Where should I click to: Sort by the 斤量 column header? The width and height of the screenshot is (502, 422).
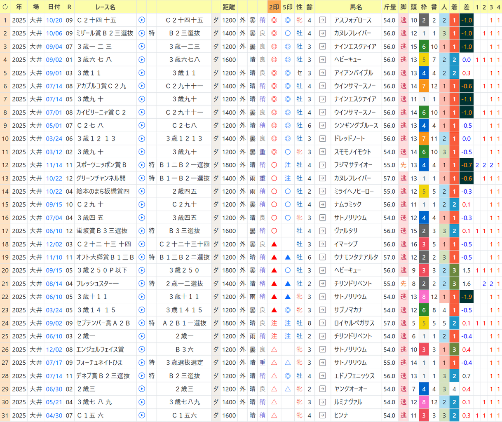(389, 7)
